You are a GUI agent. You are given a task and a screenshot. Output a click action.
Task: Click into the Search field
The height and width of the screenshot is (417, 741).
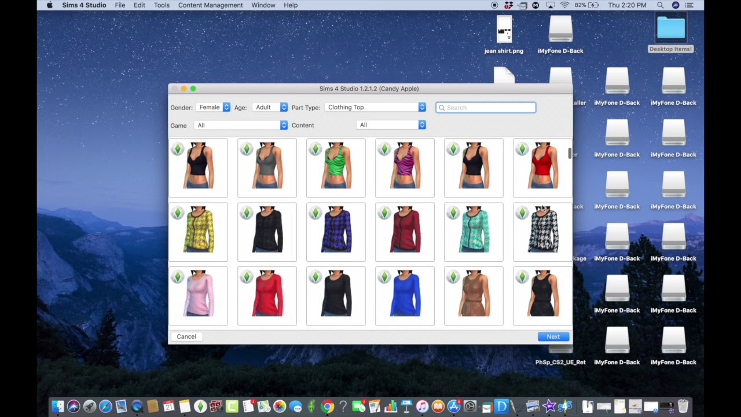click(x=486, y=107)
